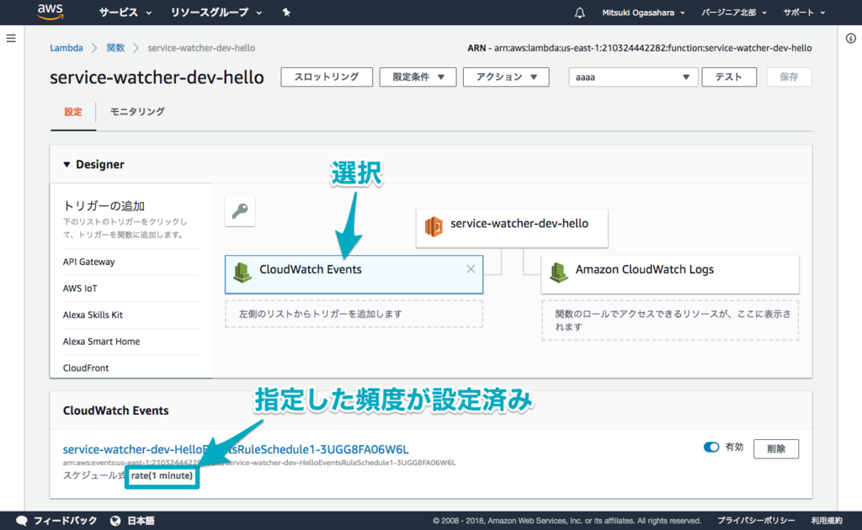
Task: Open the Lambda breadcrumb link
Action: (x=67, y=48)
